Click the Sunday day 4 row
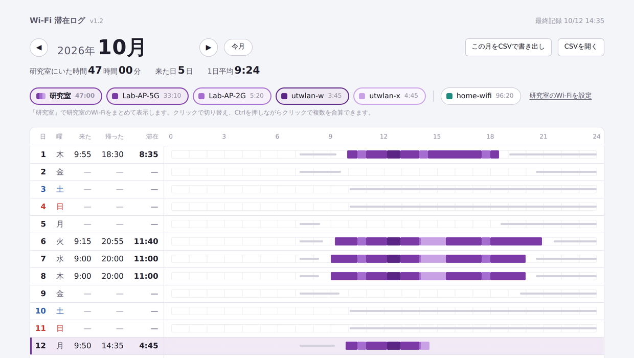 317,207
